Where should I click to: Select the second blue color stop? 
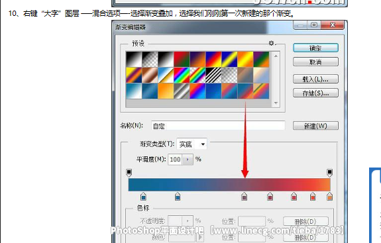178,197
